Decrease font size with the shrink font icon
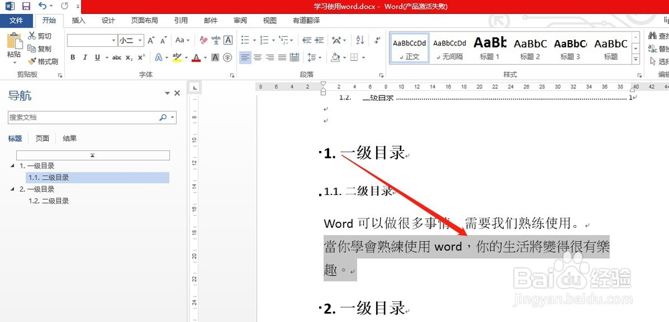 click(x=163, y=41)
